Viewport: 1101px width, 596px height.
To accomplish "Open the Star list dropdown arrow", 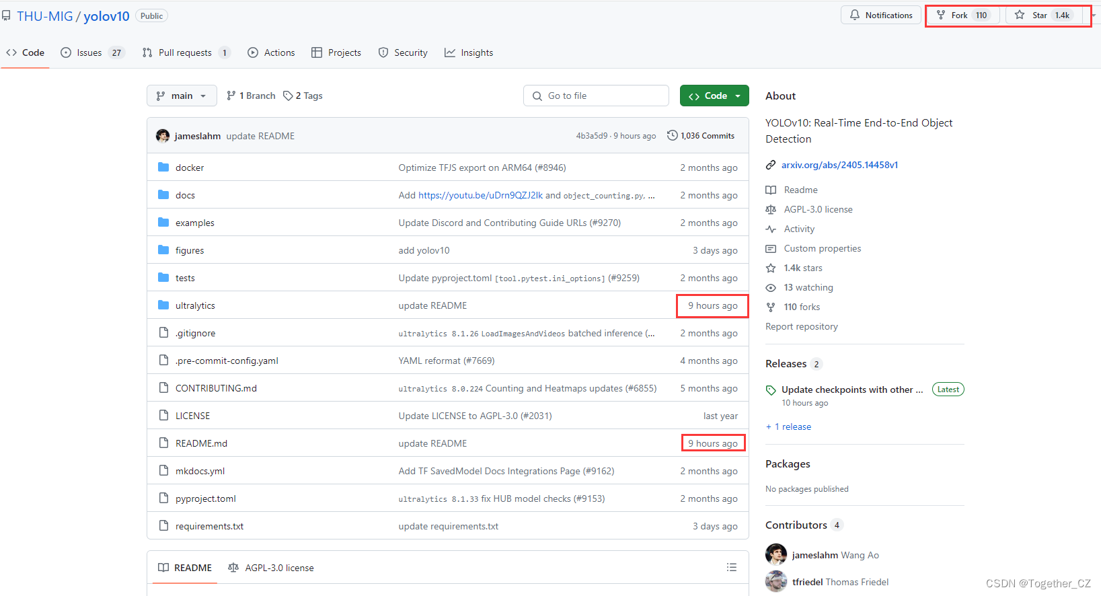I will (x=1094, y=15).
